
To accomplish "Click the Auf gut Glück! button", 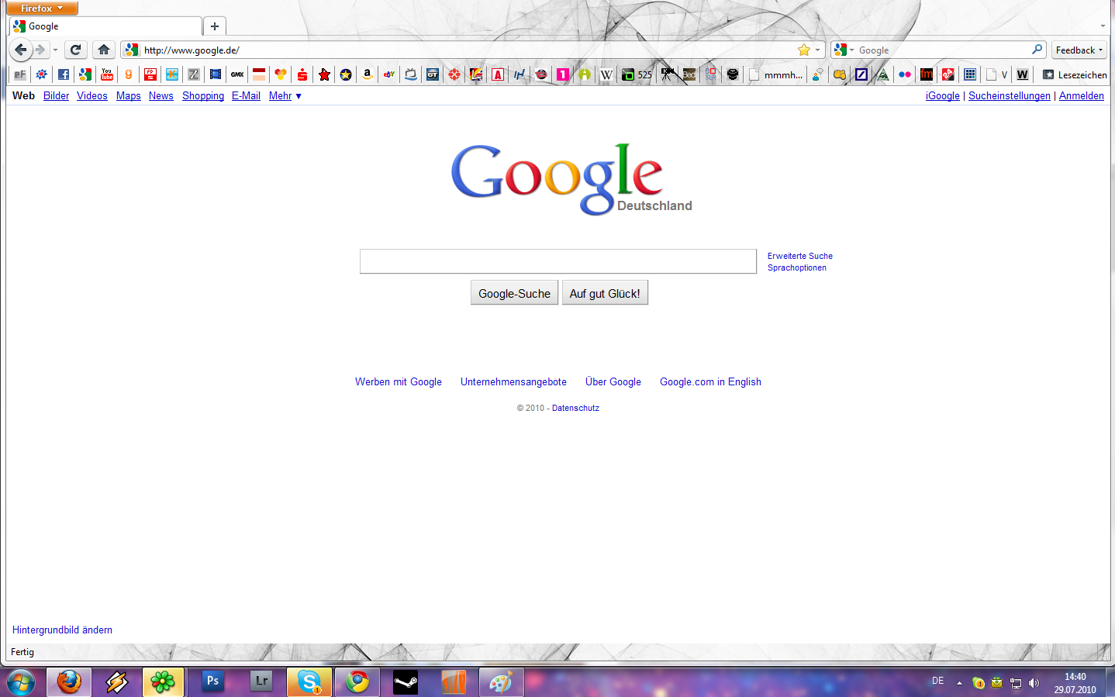I will pos(605,293).
